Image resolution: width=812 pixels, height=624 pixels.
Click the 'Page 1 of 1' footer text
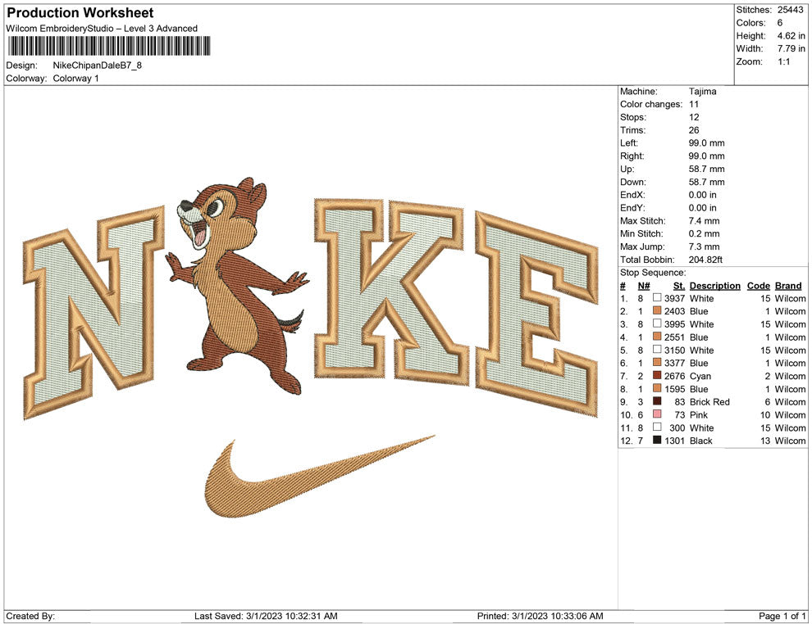pos(782,616)
